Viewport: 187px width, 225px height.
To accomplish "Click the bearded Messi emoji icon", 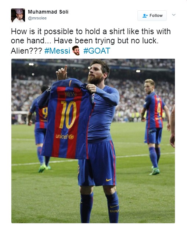I will pos(76,51).
